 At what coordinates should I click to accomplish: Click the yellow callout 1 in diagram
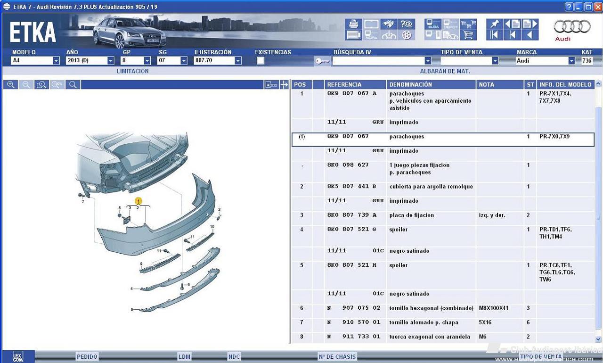[138, 201]
